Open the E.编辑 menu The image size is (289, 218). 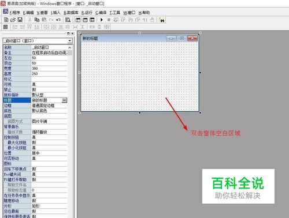coord(28,13)
